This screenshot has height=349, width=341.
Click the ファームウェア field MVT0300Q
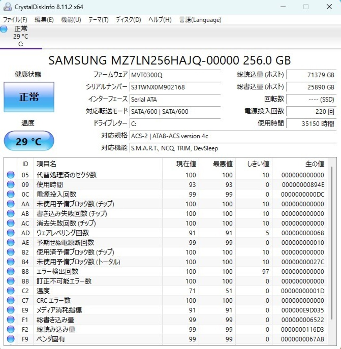(175, 75)
